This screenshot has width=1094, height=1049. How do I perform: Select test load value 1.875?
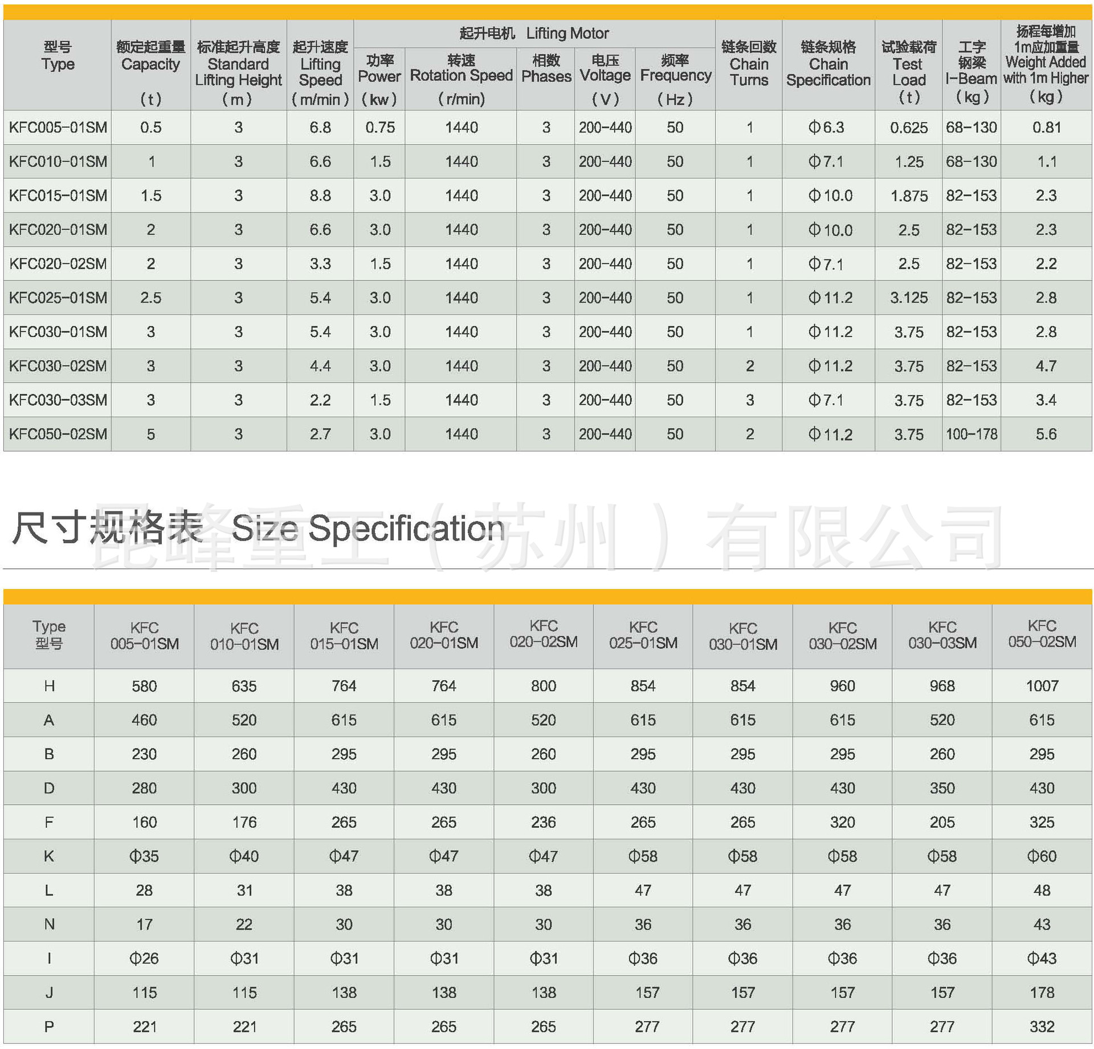pos(909,196)
